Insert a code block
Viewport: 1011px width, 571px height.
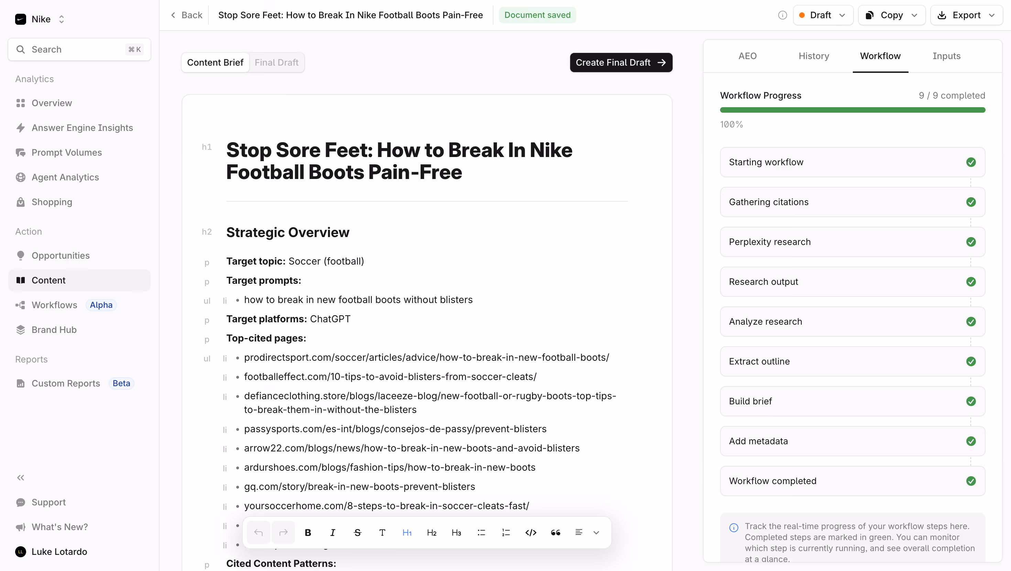pyautogui.click(x=531, y=532)
